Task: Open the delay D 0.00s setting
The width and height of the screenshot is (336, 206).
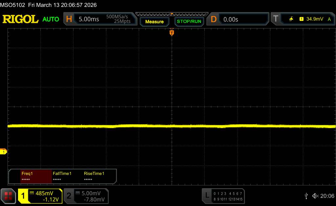Action: (239, 19)
